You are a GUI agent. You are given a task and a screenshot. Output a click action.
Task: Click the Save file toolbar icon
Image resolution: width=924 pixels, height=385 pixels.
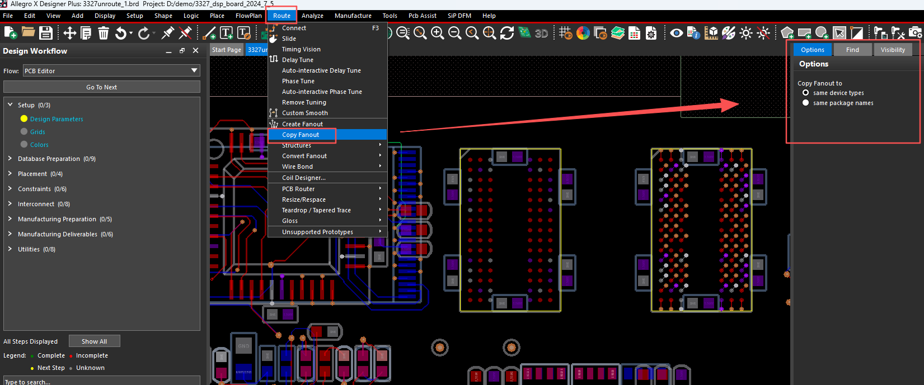pyautogui.click(x=46, y=34)
